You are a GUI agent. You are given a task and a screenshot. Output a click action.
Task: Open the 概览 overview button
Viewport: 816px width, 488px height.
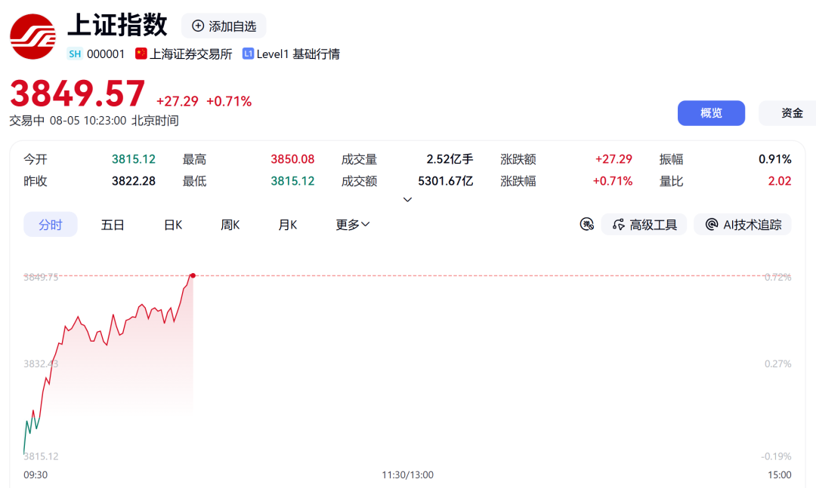(x=711, y=113)
